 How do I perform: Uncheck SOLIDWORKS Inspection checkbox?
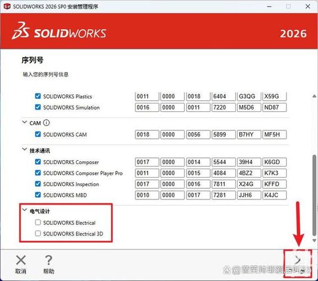click(x=38, y=184)
